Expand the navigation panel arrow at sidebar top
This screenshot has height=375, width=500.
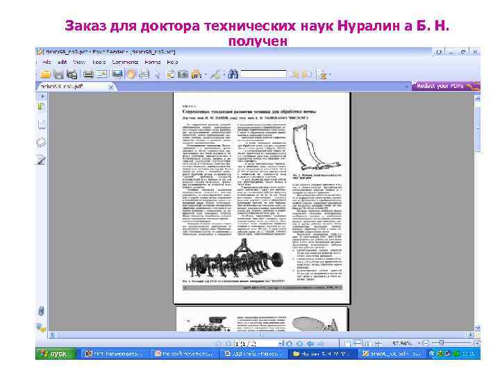point(42,96)
